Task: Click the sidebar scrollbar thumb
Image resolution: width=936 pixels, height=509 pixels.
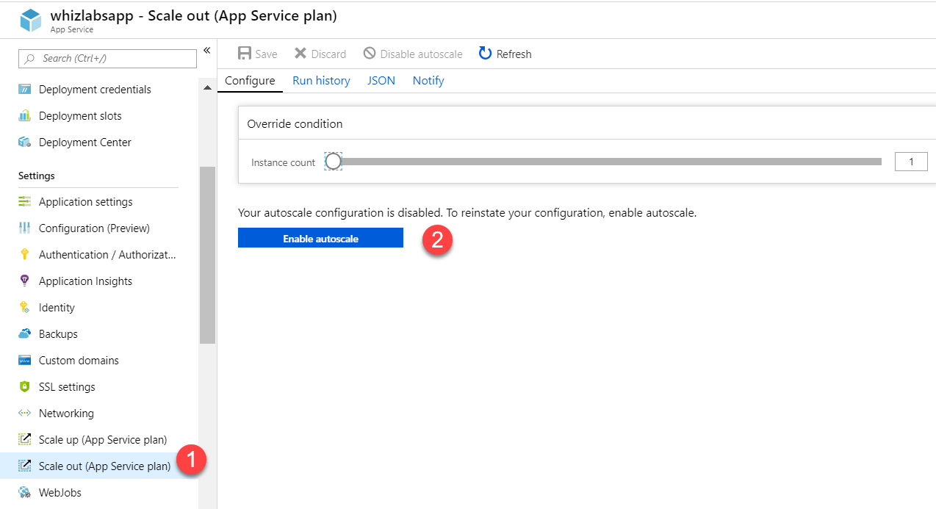Action: 207,255
